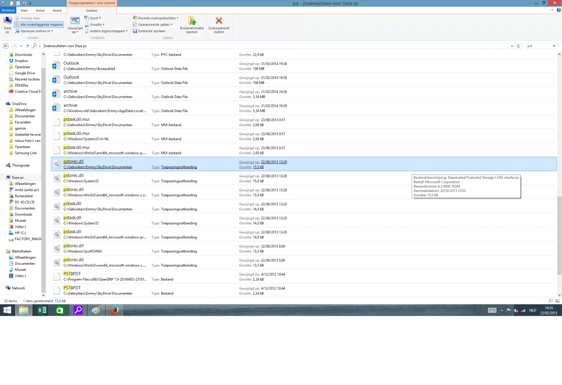
Task: Click the pst search input field
Action: click(x=538, y=46)
